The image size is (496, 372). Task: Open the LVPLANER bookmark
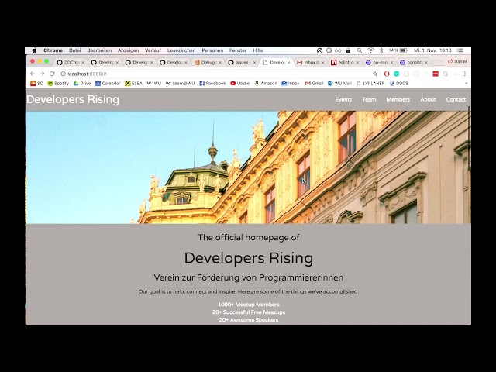pos(370,83)
